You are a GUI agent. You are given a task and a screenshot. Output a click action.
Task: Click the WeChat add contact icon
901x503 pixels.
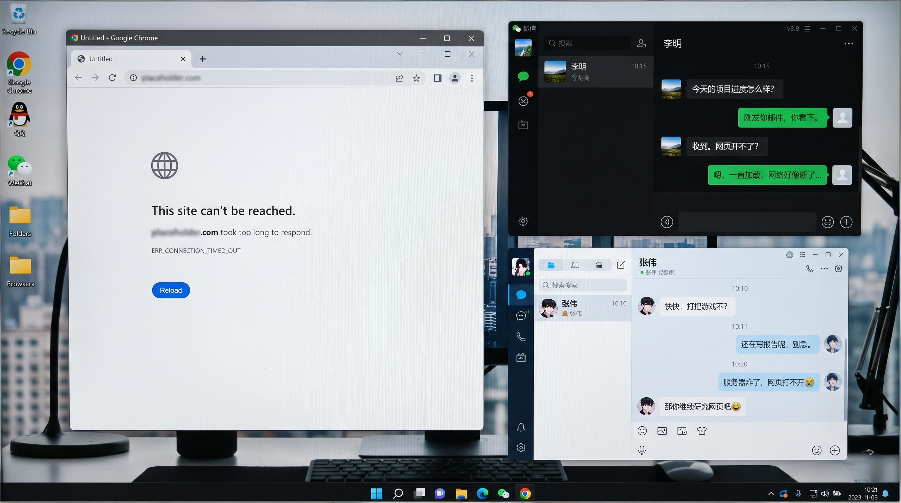[641, 43]
